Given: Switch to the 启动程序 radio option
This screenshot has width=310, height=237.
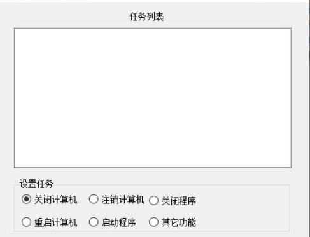Looking at the screenshot, I should tap(112, 222).
